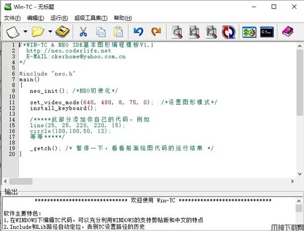304x231 pixels.
Task: Click the install_keyboard(); line
Action: pos(63,108)
